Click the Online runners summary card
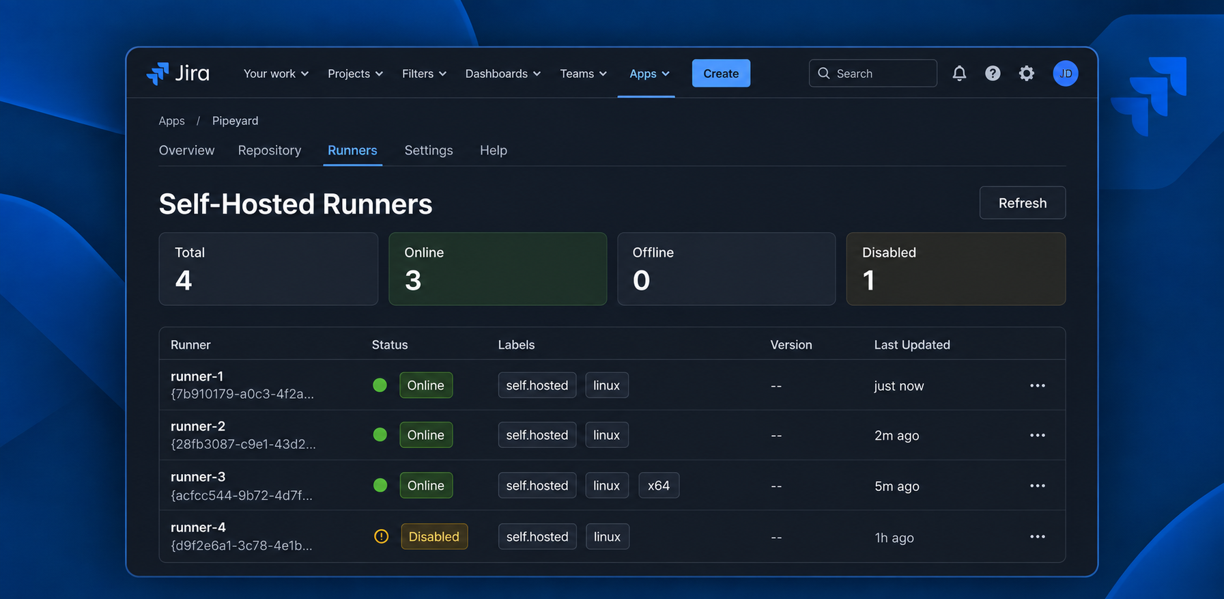This screenshot has width=1224, height=599. [x=498, y=269]
